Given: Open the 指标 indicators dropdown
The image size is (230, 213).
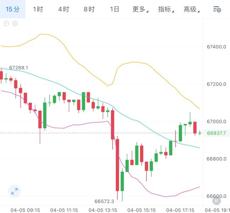Looking at the screenshot, I should (166, 9).
